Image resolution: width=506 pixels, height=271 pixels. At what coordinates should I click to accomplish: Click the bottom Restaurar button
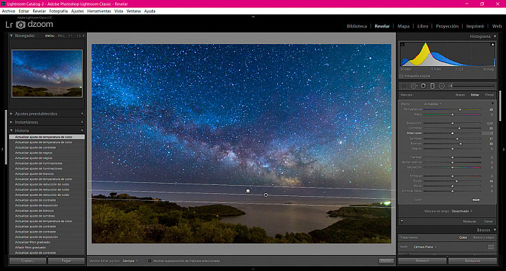(472, 261)
